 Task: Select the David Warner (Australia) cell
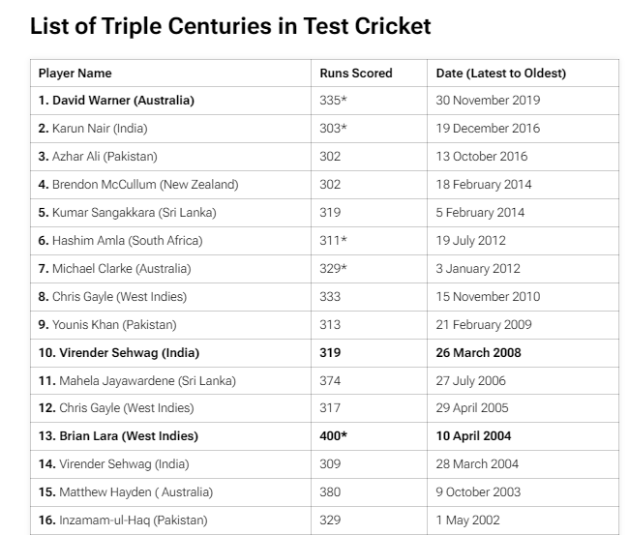coord(116,101)
